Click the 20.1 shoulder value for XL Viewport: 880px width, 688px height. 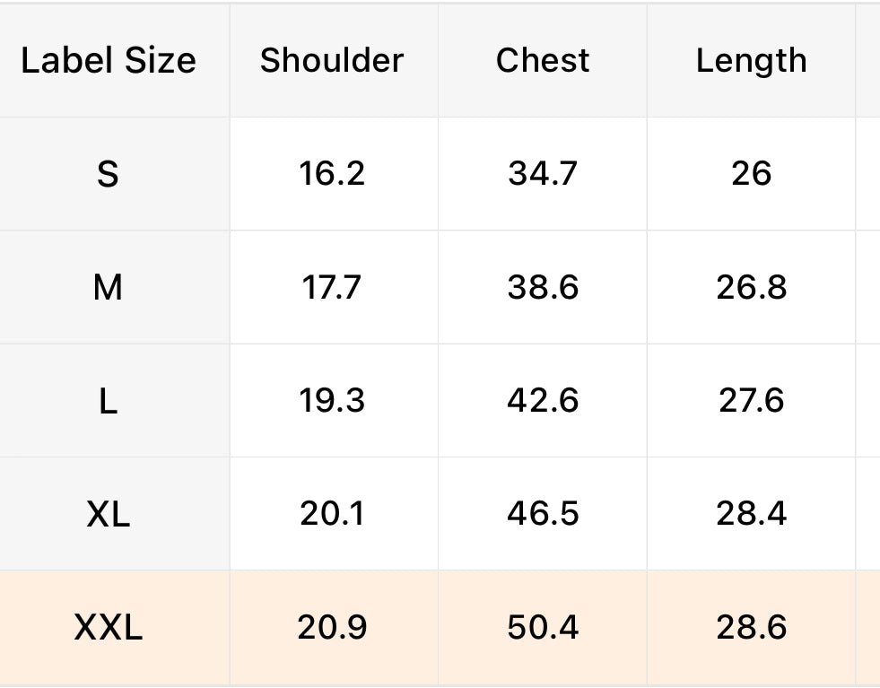click(x=332, y=514)
